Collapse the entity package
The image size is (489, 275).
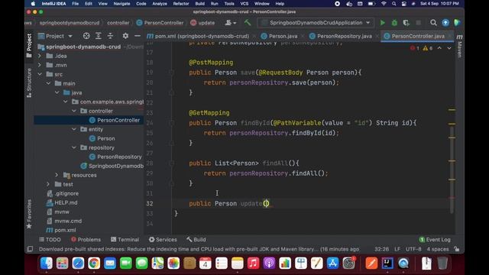[x=74, y=129]
